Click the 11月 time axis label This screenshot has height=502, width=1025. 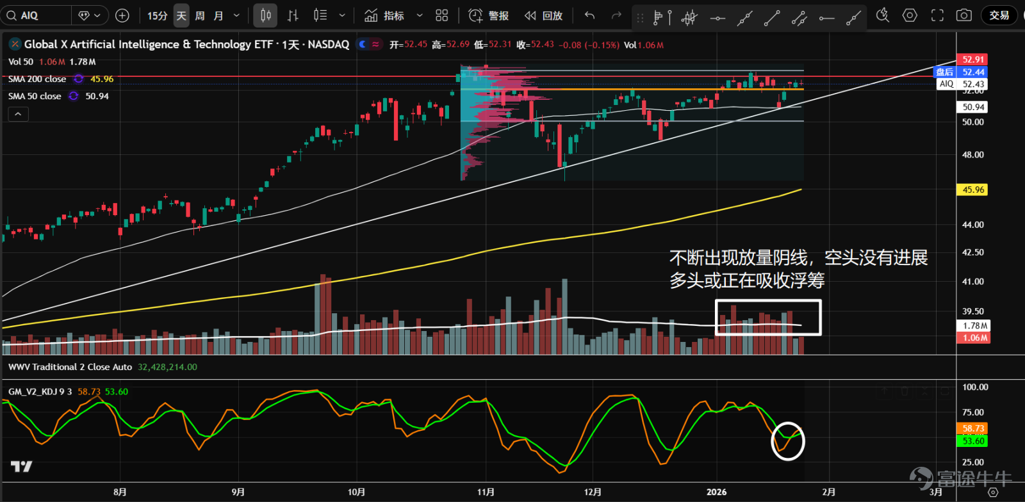(x=486, y=492)
